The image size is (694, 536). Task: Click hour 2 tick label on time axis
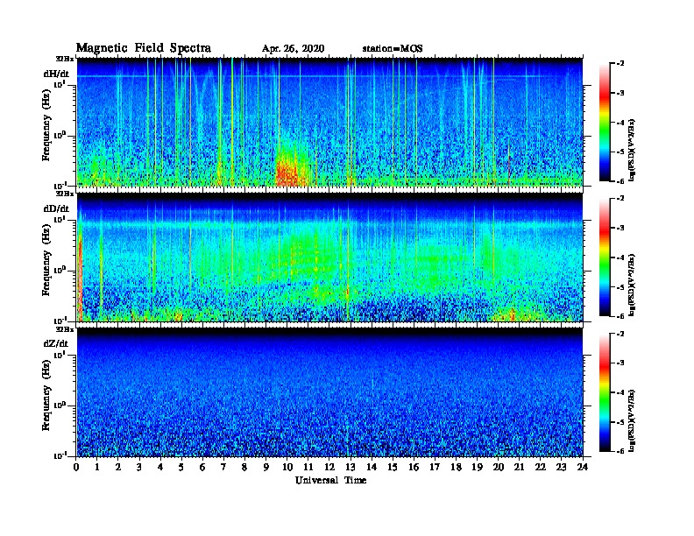[x=118, y=468]
